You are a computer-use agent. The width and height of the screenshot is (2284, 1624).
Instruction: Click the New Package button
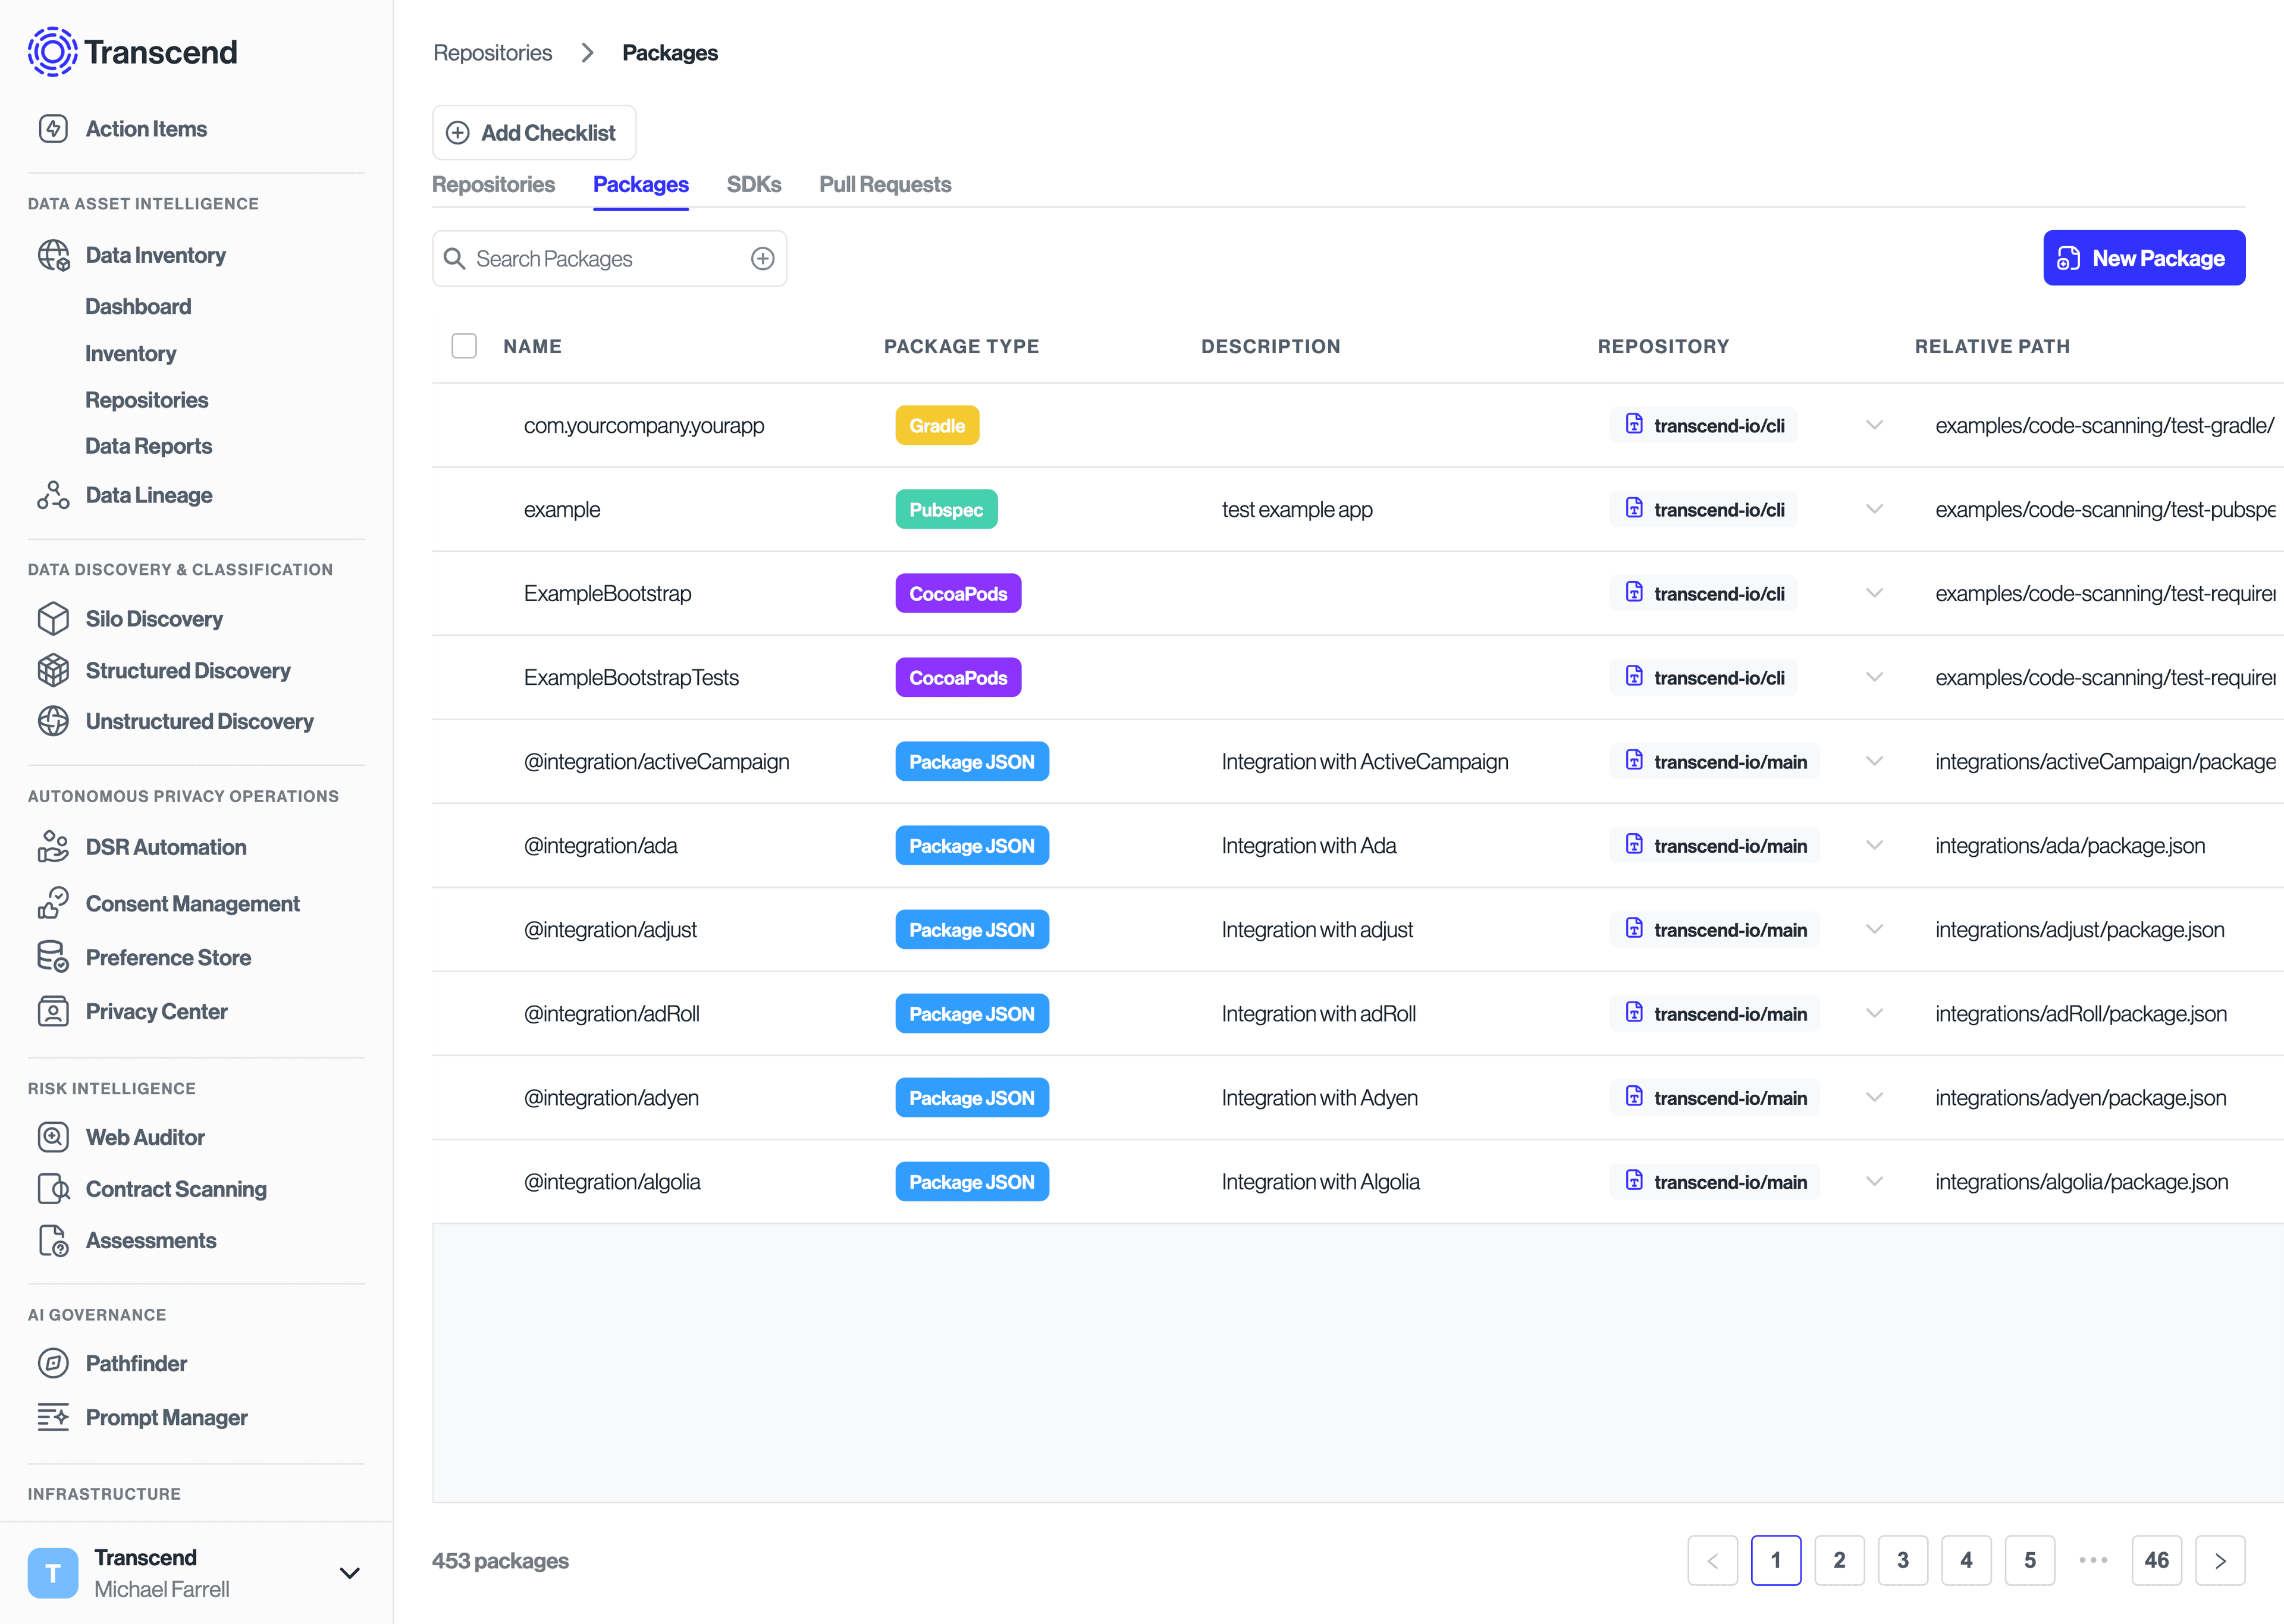pyautogui.click(x=2143, y=257)
